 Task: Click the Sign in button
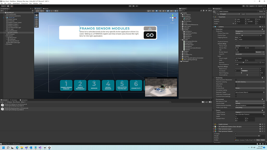(3, 6)
